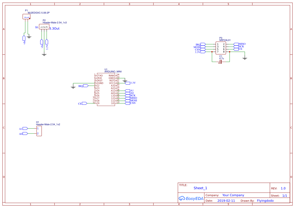Viewport: 295px width, 208px height.
Task: Click the 'Header-Male-2.54_1x2' part name
Action: (48, 124)
